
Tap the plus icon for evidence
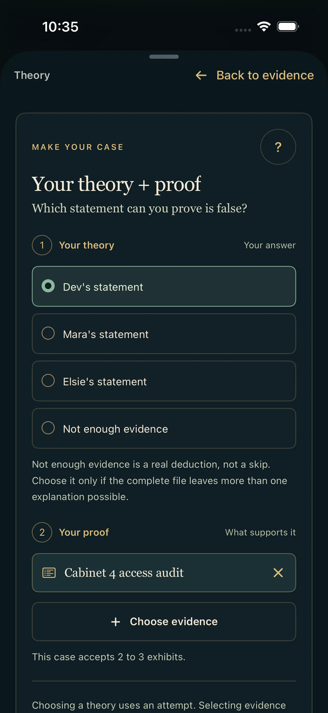116,622
